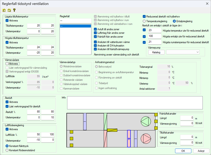Enable Aktivera checkbox under Värmeväxlare
Image resolution: width=211 pixels, height=155 pixels.
click(7, 64)
